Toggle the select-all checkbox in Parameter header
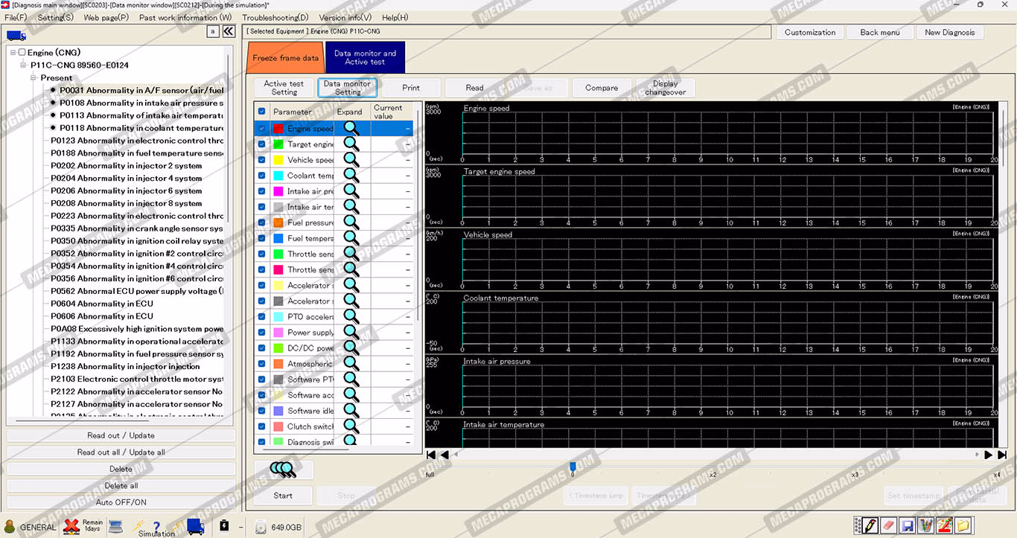1017x538 pixels. click(261, 112)
